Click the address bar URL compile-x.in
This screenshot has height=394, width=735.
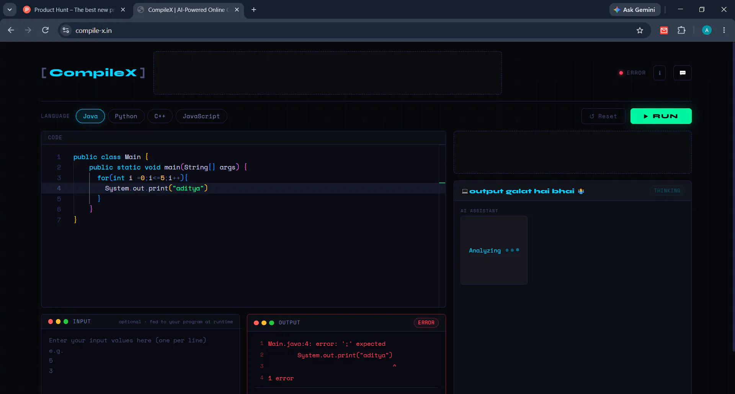93,31
